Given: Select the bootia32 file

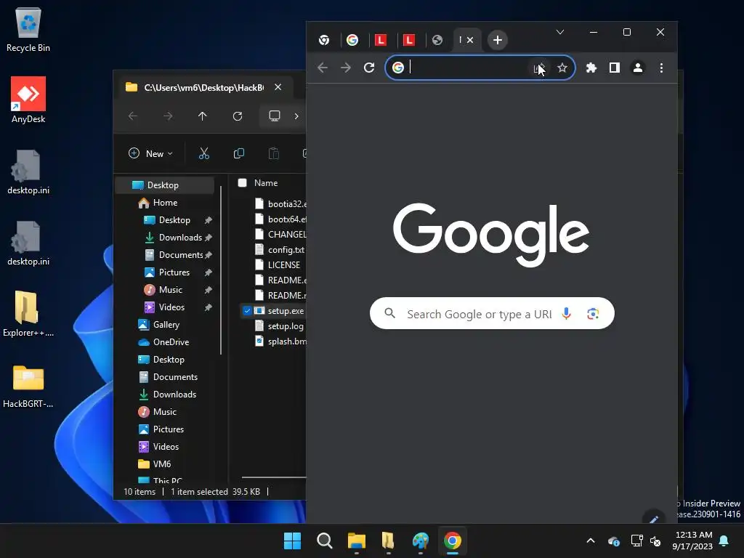Looking at the screenshot, I should pos(287,204).
